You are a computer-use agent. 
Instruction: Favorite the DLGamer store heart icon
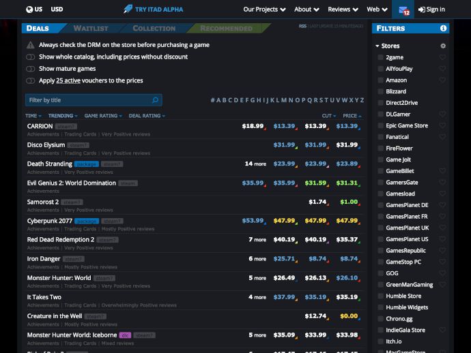coord(442,114)
